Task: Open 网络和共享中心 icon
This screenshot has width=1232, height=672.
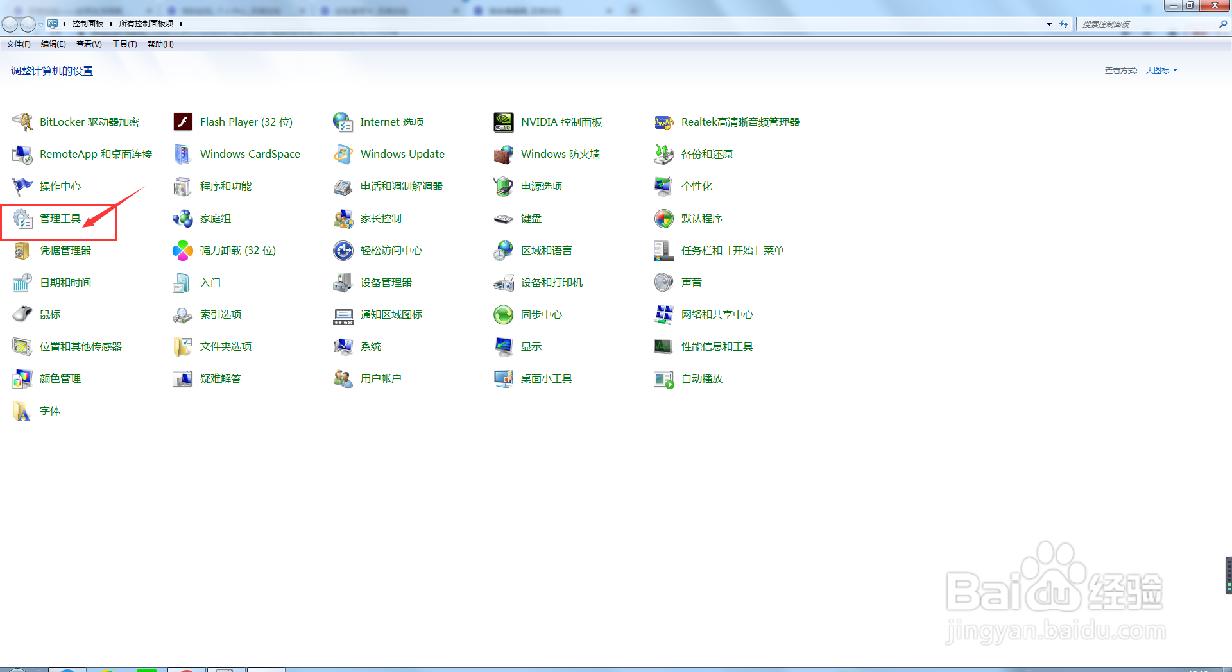Action: click(664, 314)
